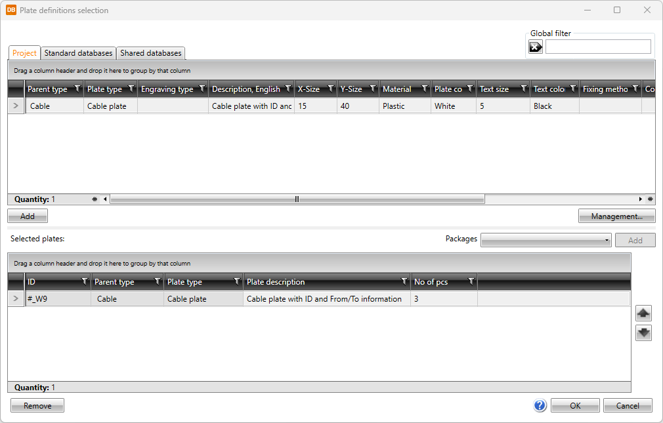Click into the Global filter text field
The image size is (663, 423).
[x=597, y=47]
